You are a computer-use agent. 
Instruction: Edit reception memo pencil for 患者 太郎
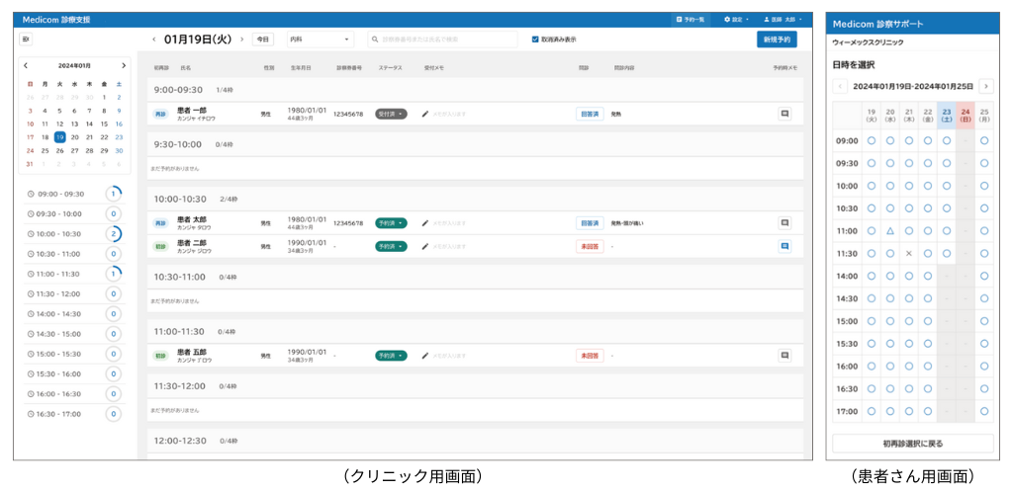(x=425, y=223)
